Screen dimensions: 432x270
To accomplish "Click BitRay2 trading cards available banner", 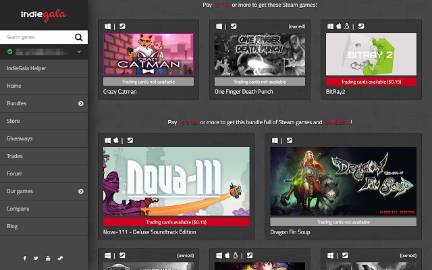I will pyautogui.click(x=371, y=82).
